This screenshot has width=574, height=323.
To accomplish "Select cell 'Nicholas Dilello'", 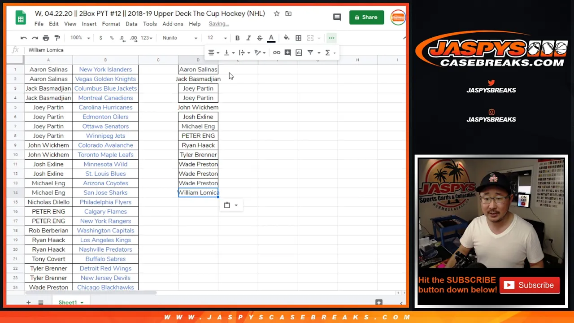I will [x=48, y=202].
